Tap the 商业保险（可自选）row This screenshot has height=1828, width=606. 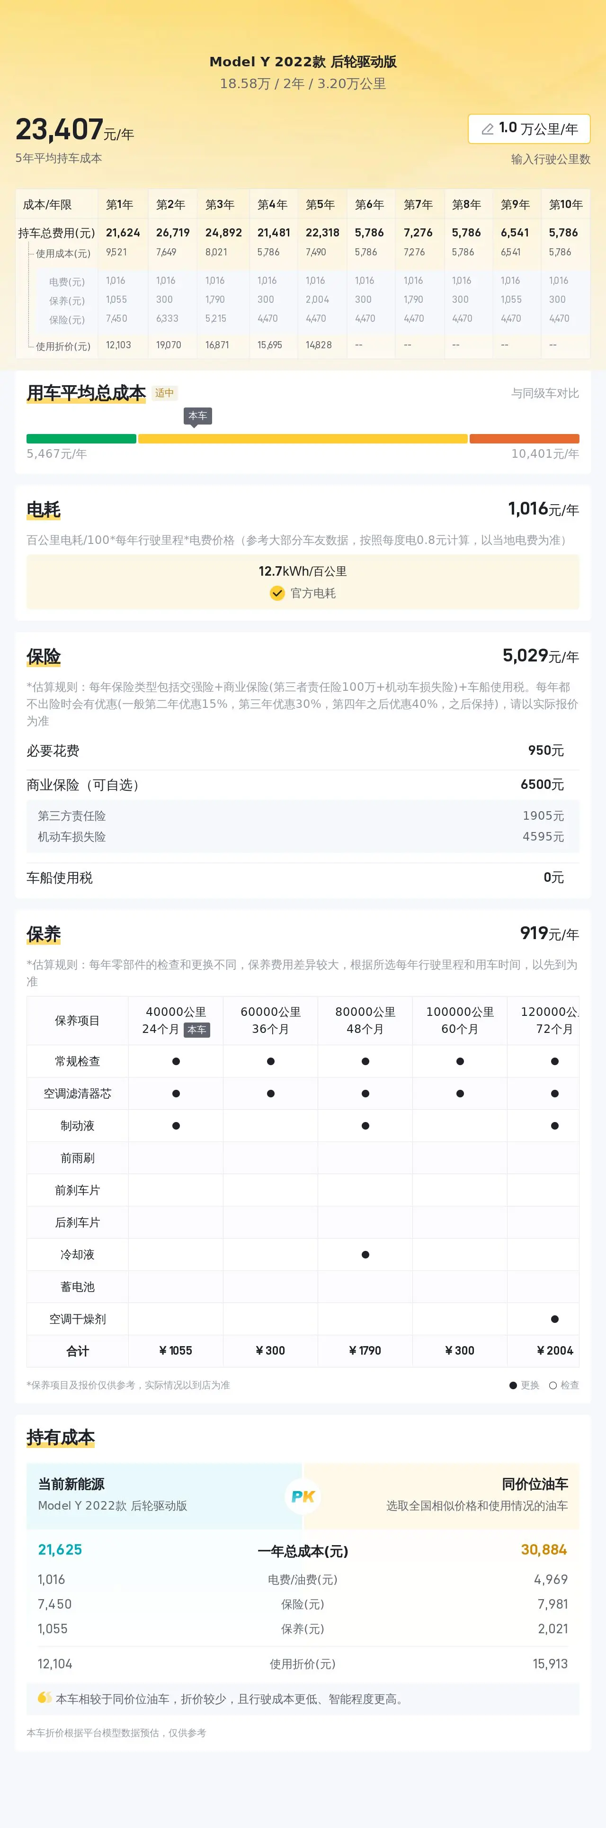(303, 784)
